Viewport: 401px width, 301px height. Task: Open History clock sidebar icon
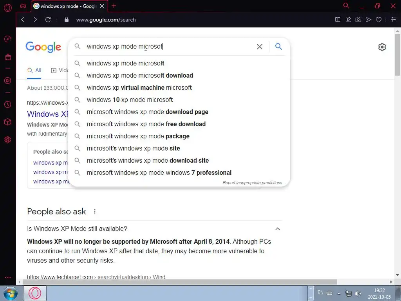[8, 104]
